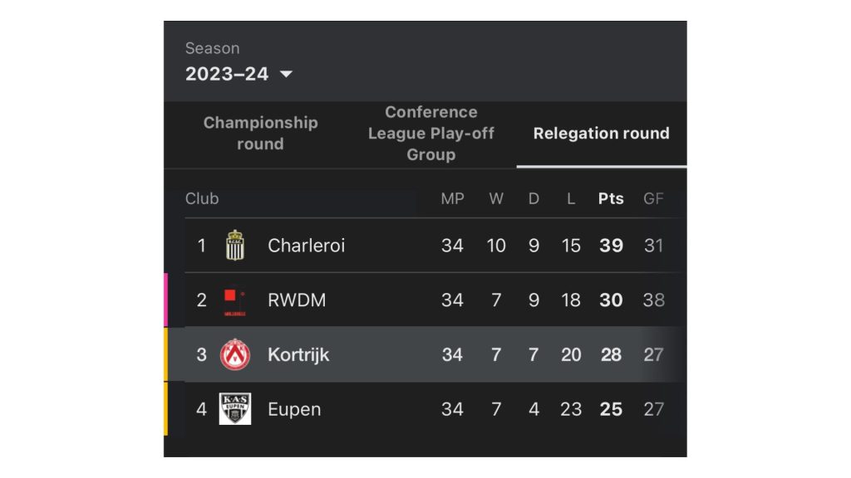
Task: Click the KAS Eupen shield logo
Action: point(235,408)
